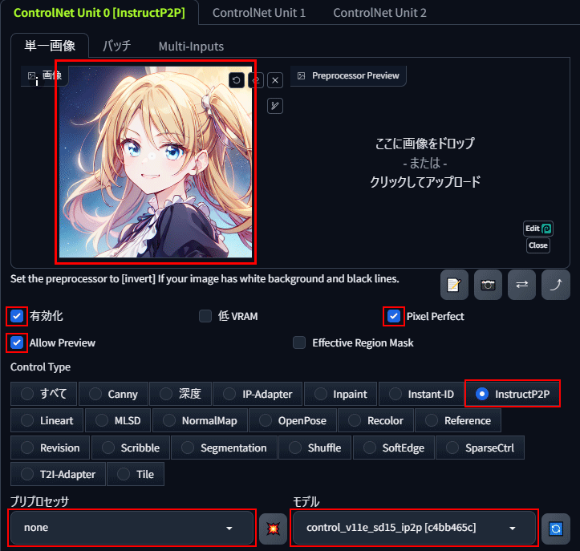Select the 単一画像 tab
This screenshot has height=551, width=580.
(50, 46)
